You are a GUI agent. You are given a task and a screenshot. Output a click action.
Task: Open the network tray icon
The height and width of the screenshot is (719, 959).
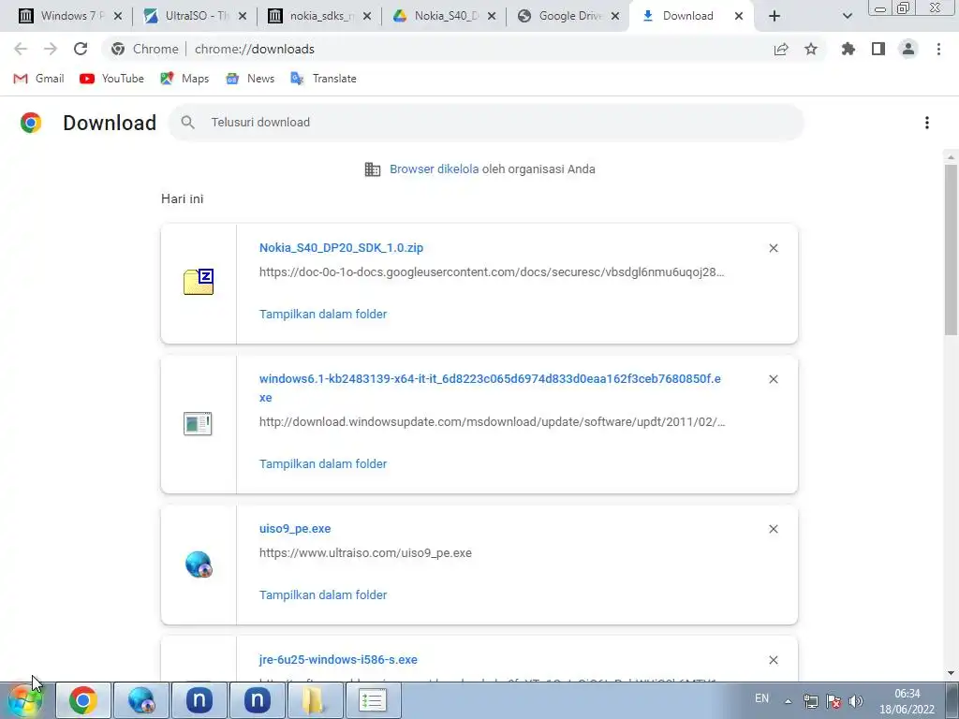click(x=811, y=701)
